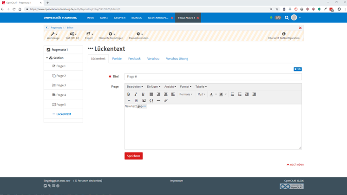Collapse the Sektion tree node
The height and width of the screenshot is (195, 347).
click(47, 58)
